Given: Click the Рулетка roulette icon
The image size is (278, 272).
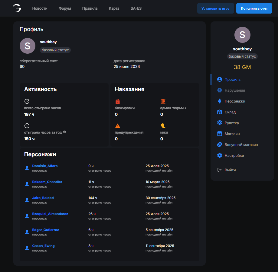Looking at the screenshot, I should click(x=220, y=123).
